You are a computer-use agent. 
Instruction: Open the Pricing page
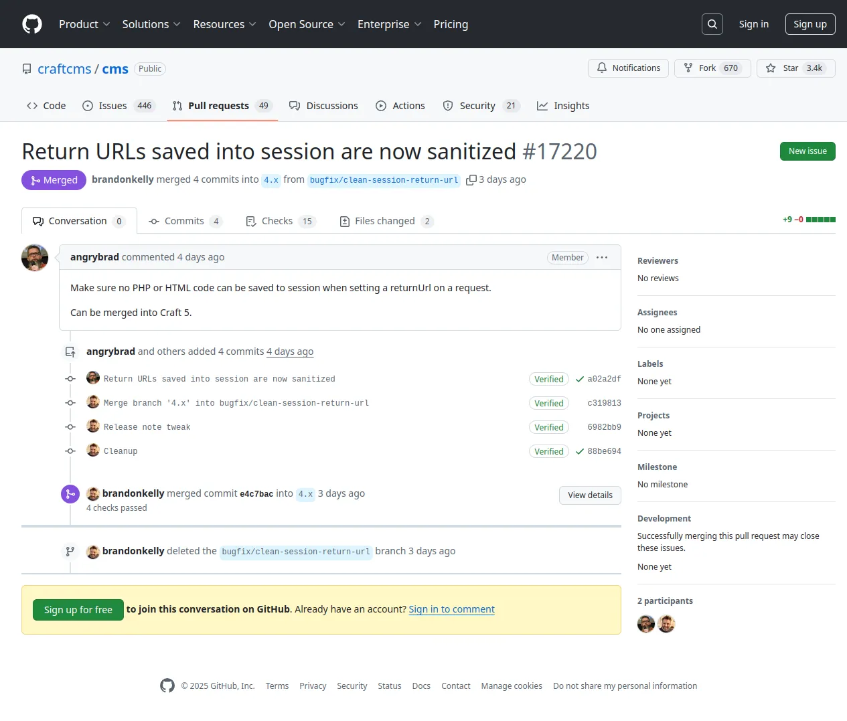451,24
